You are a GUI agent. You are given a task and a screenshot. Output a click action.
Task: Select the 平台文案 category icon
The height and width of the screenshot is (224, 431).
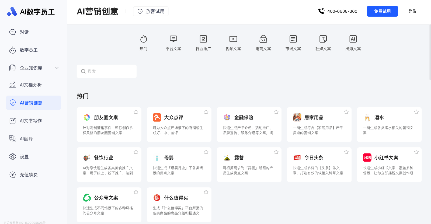point(173,39)
